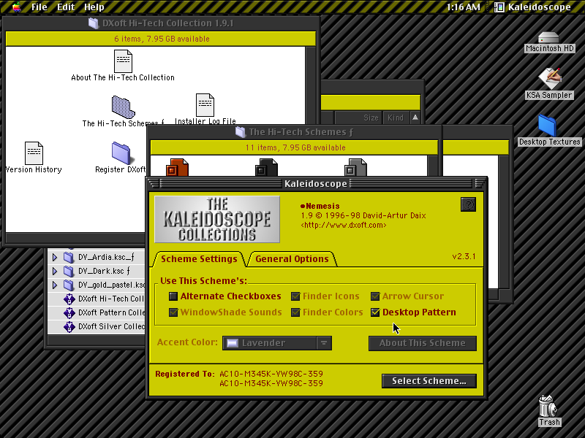Select the DV_Ardia.ksc folder icon
585x438 pixels.
pyautogui.click(x=69, y=257)
